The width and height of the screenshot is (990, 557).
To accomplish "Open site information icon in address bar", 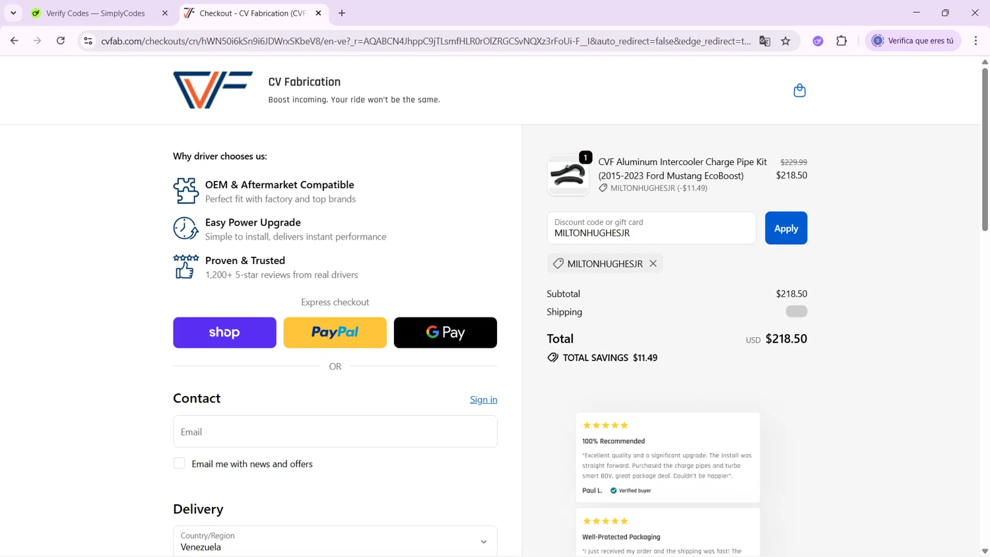I will pyautogui.click(x=88, y=41).
